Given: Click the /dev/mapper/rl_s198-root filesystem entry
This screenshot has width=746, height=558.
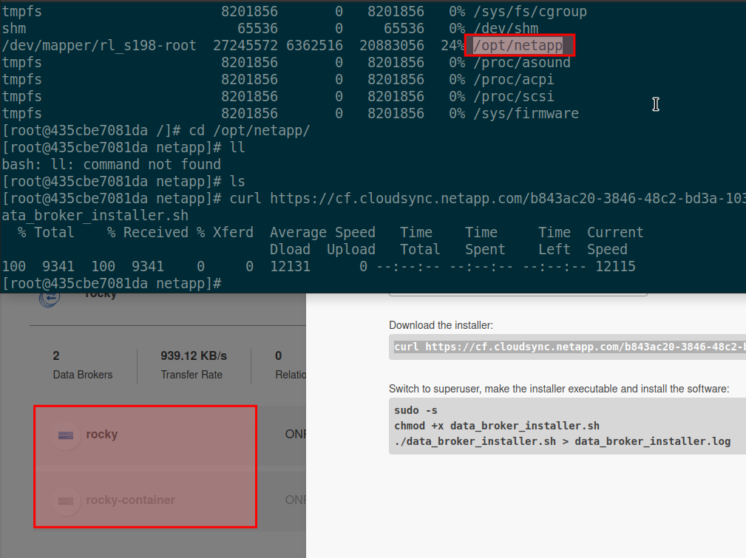Looking at the screenshot, I should pyautogui.click(x=99, y=46).
